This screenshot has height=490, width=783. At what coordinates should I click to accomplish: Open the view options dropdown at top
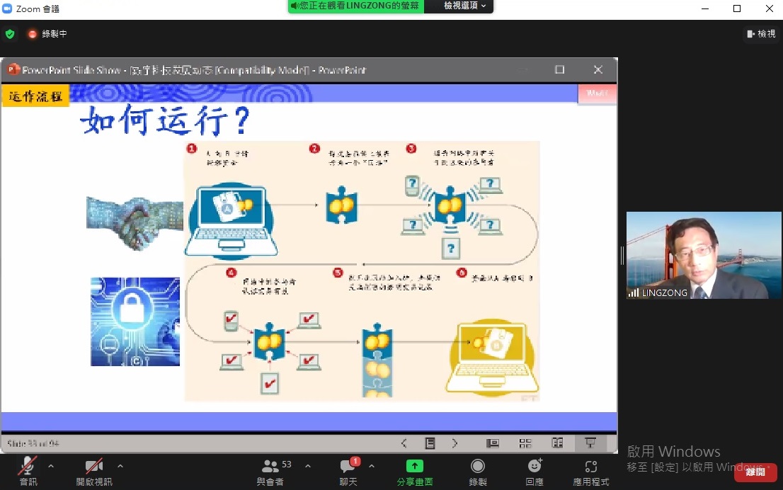(464, 6)
